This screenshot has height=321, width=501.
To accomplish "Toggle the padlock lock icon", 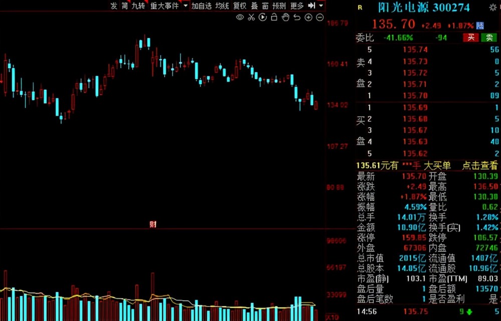I will point(274,17).
